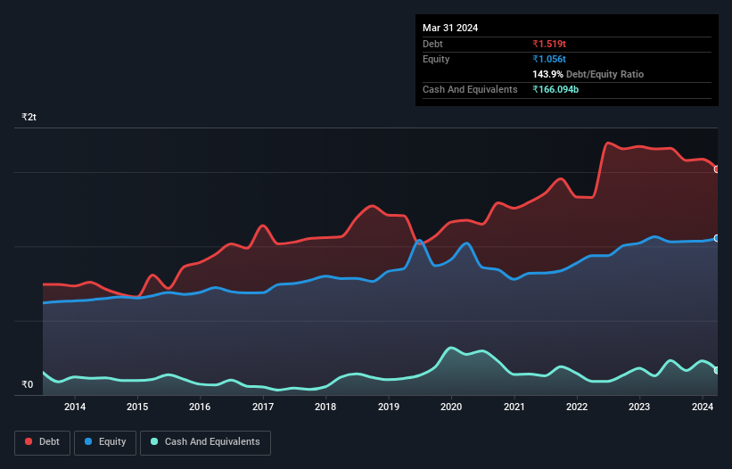Click the 2018 x-axis label
The height and width of the screenshot is (469, 732).
tap(325, 407)
